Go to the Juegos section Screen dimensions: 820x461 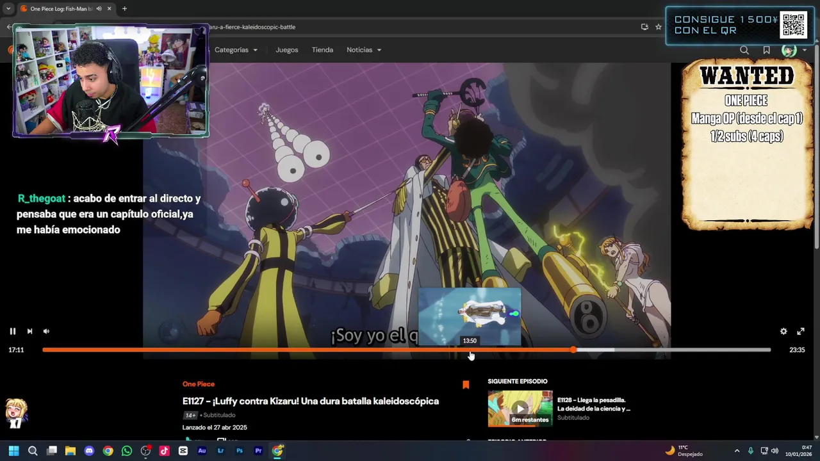coord(286,50)
